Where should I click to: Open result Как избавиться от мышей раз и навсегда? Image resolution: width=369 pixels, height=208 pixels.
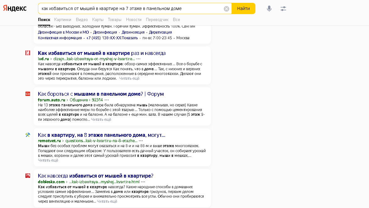click(x=102, y=53)
